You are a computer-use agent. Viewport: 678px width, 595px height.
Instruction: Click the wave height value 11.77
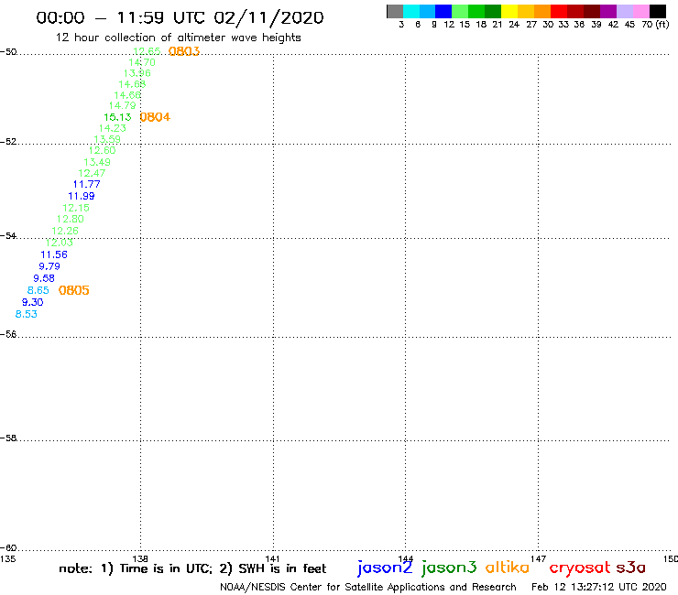click(x=86, y=185)
